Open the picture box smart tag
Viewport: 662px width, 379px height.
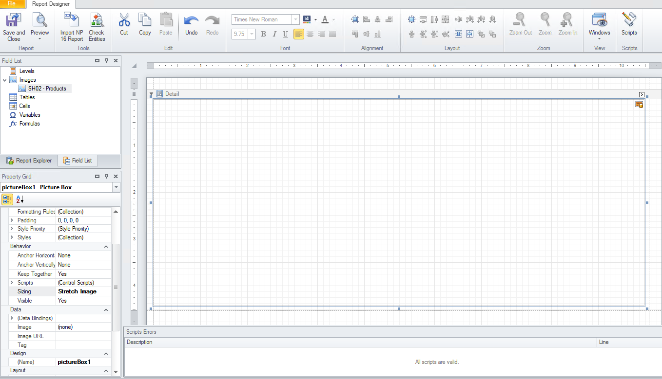click(639, 105)
